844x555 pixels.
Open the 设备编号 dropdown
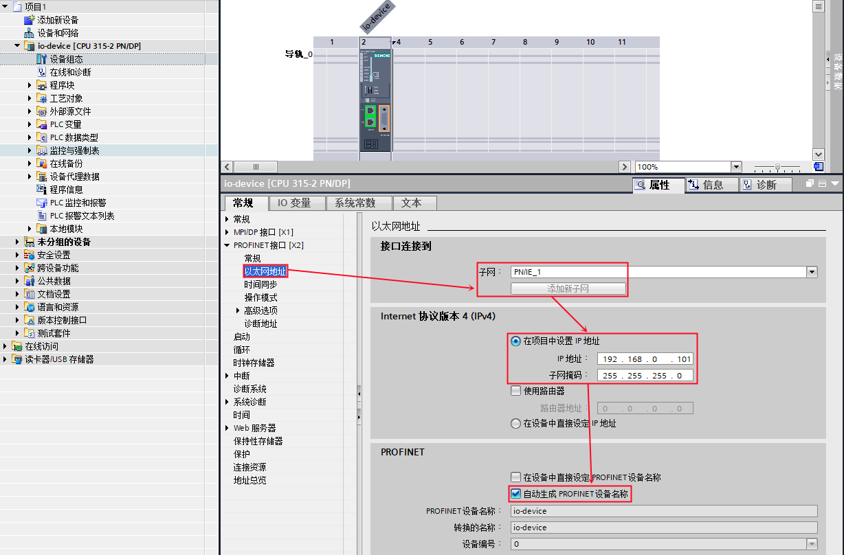click(x=812, y=544)
